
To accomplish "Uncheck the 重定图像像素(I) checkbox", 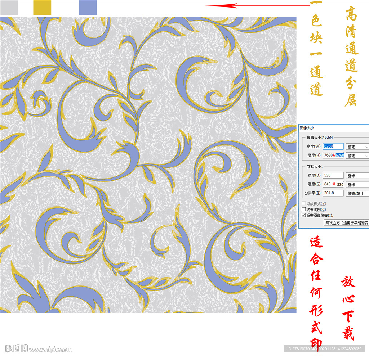I will (303, 215).
